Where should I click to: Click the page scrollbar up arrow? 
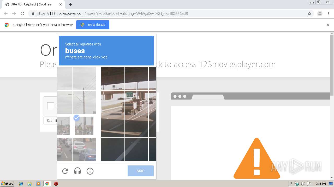tap(332, 34)
